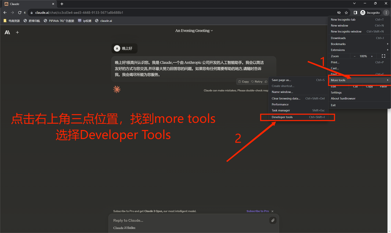Viewport: 391px width, 233px height.
Task: Reload the current page
Action: click(x=20, y=13)
